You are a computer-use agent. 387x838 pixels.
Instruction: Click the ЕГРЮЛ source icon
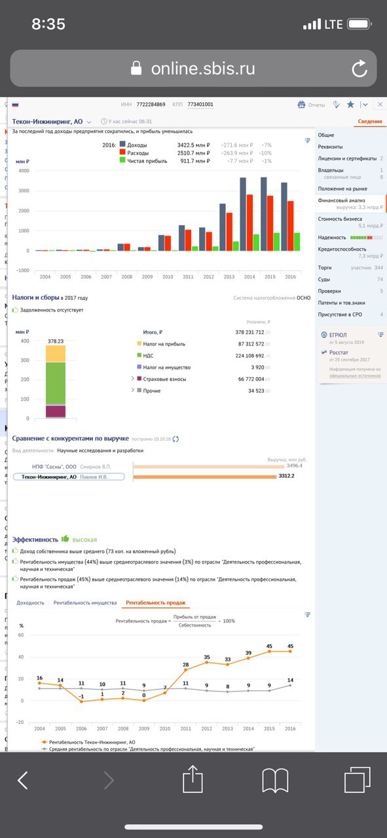pos(323,335)
